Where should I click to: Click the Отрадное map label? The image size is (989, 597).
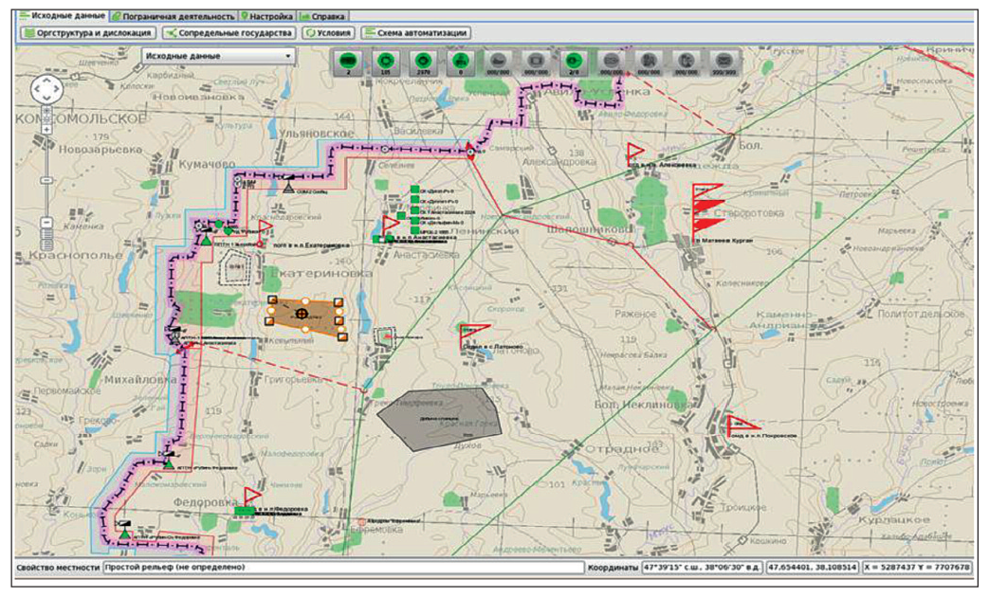pyautogui.click(x=623, y=449)
